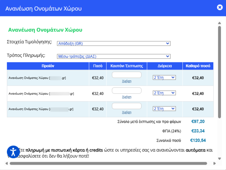Expand the Τρόπος Πληρωμής dropdown
This screenshot has height=170, width=226.
pos(113,56)
